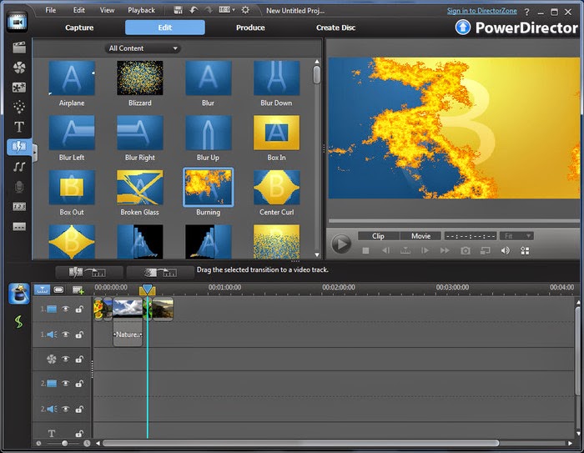Open the Transition Room icon
The height and width of the screenshot is (453, 584).
click(19, 147)
